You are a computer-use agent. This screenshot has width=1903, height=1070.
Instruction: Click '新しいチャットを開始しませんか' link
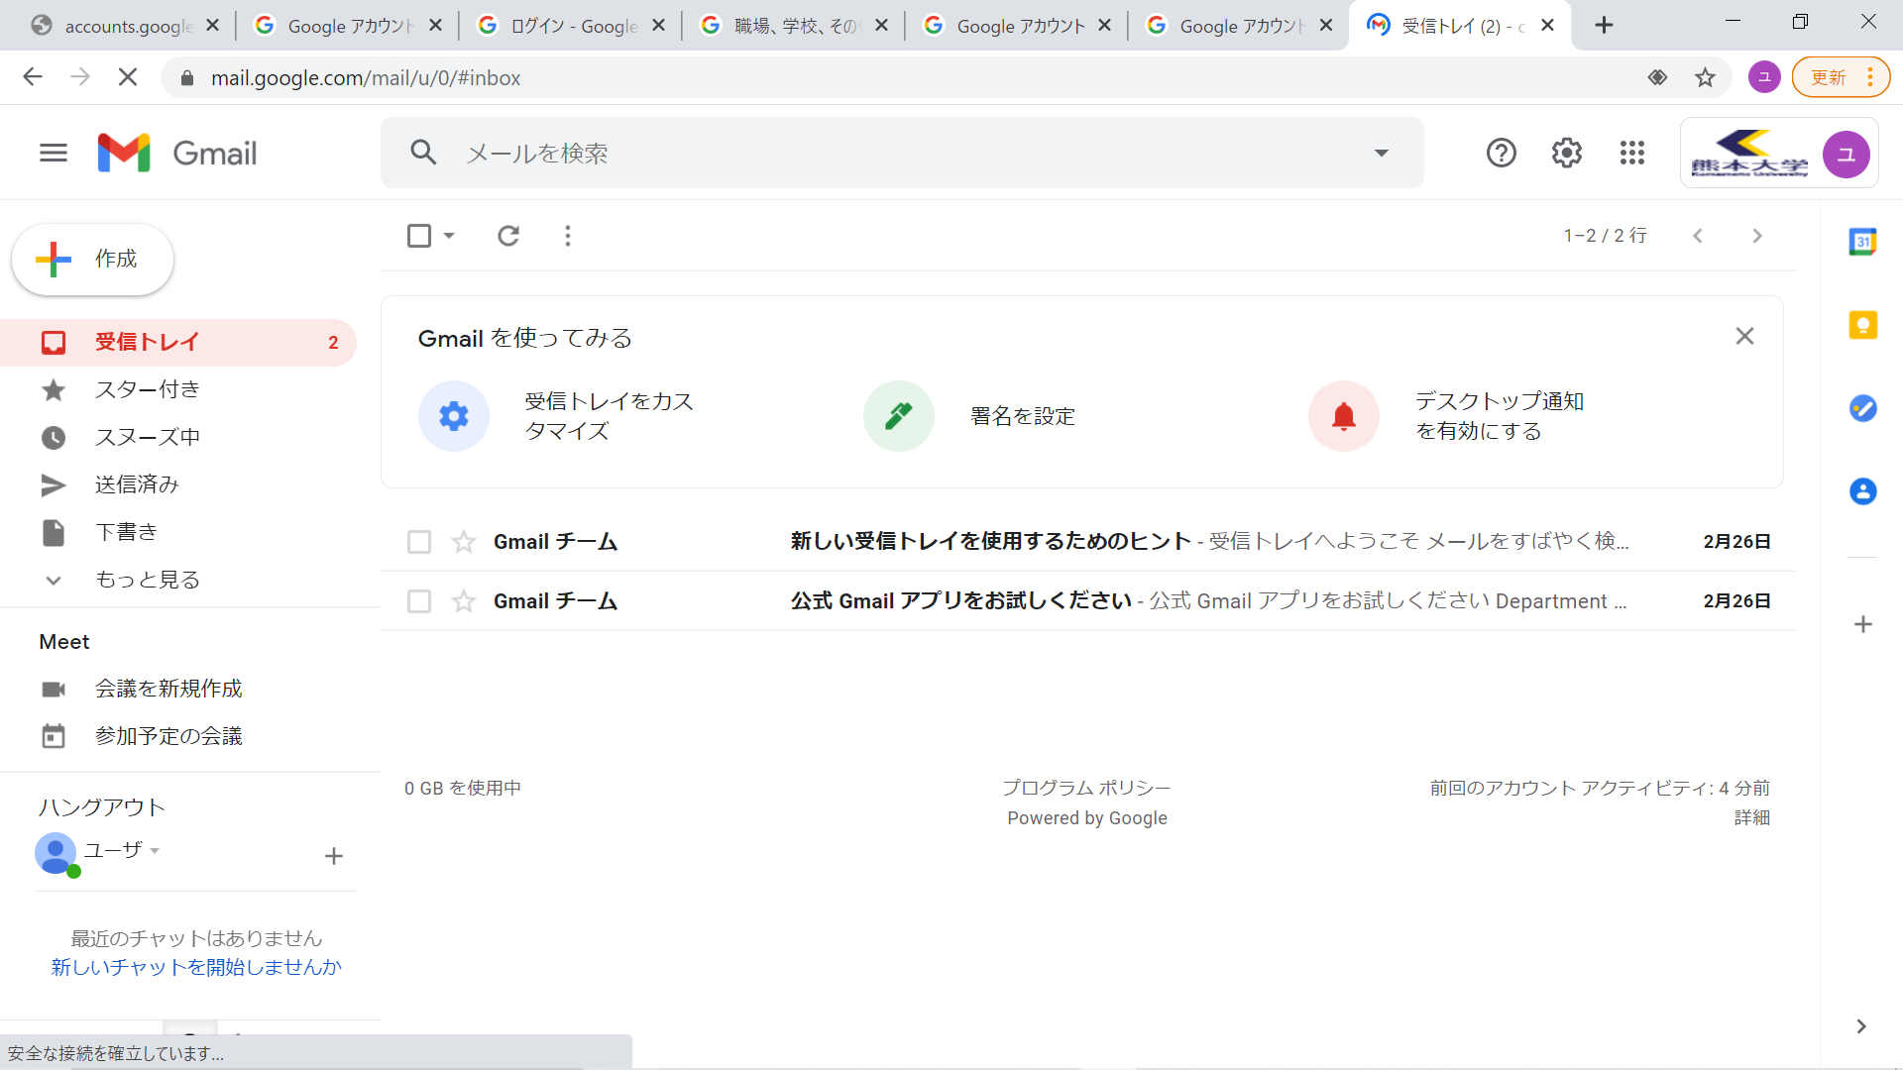pyautogui.click(x=196, y=967)
